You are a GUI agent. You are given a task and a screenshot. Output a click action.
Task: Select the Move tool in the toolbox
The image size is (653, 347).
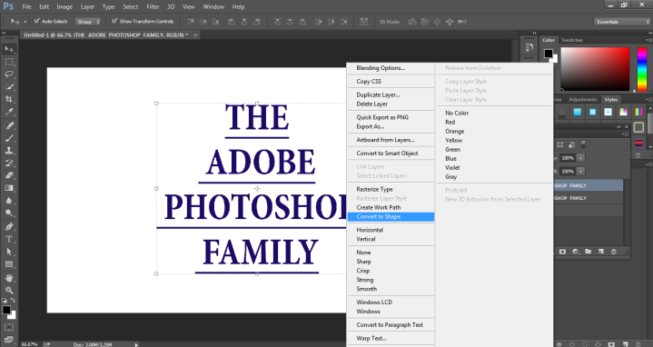9,49
